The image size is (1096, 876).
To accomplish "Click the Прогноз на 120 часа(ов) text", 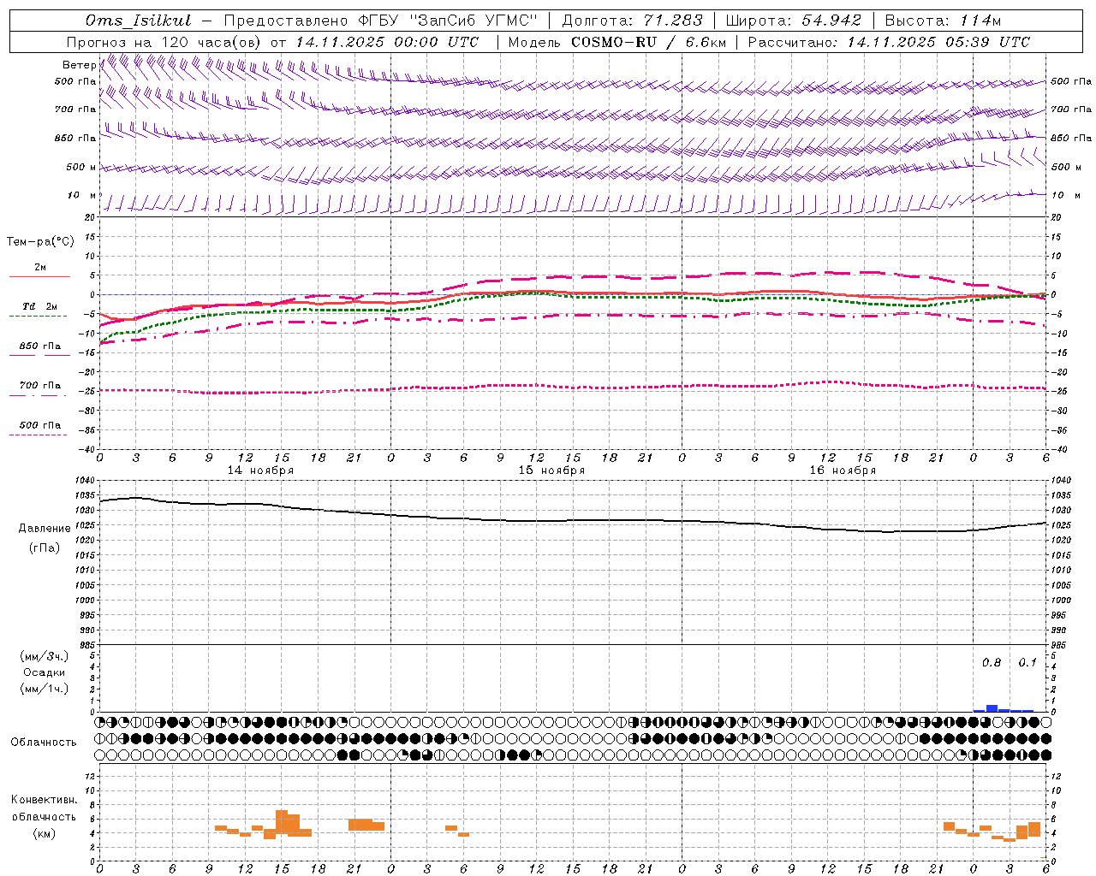I will 165,42.
